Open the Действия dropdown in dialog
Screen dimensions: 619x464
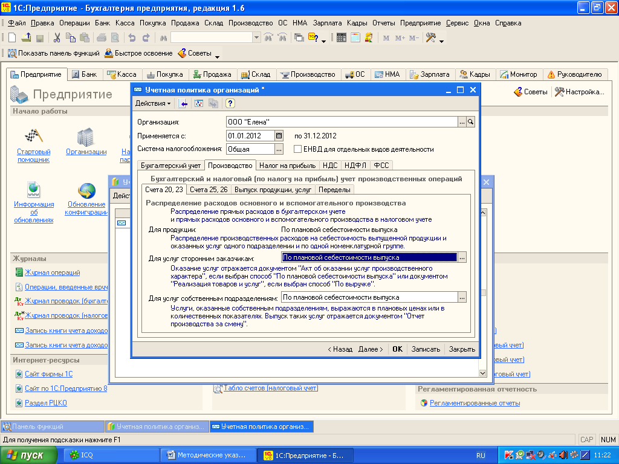[x=153, y=103]
